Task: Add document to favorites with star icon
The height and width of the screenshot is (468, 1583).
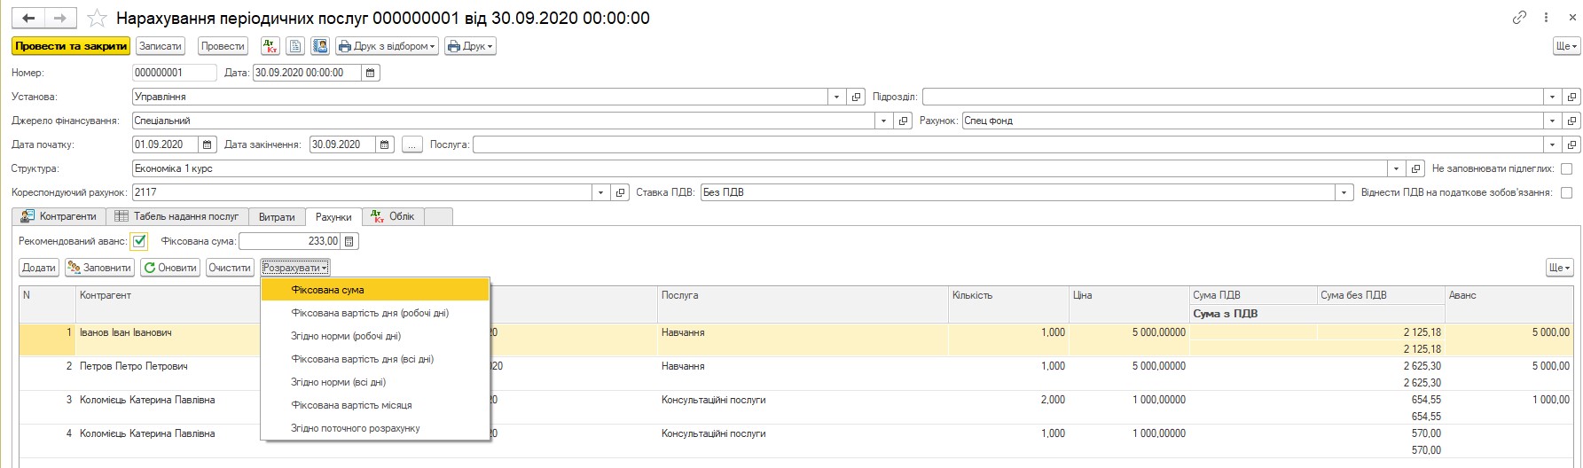Action: pyautogui.click(x=98, y=19)
